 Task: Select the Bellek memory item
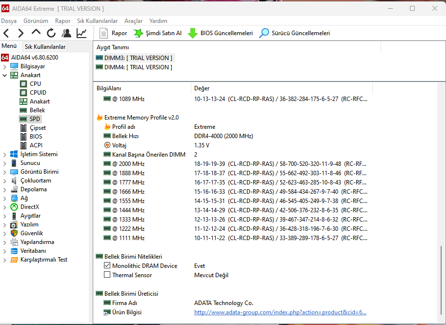[x=37, y=110]
